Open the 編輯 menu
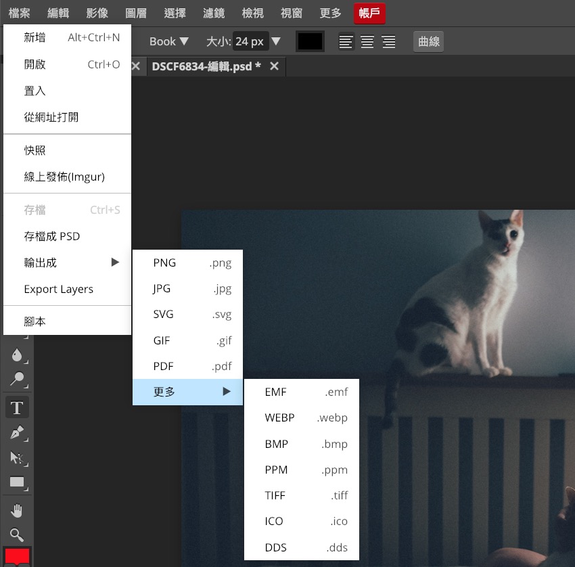The height and width of the screenshot is (567, 575). tap(58, 14)
